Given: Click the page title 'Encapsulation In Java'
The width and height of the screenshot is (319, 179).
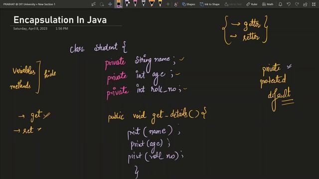Looking at the screenshot, I should (60, 20).
